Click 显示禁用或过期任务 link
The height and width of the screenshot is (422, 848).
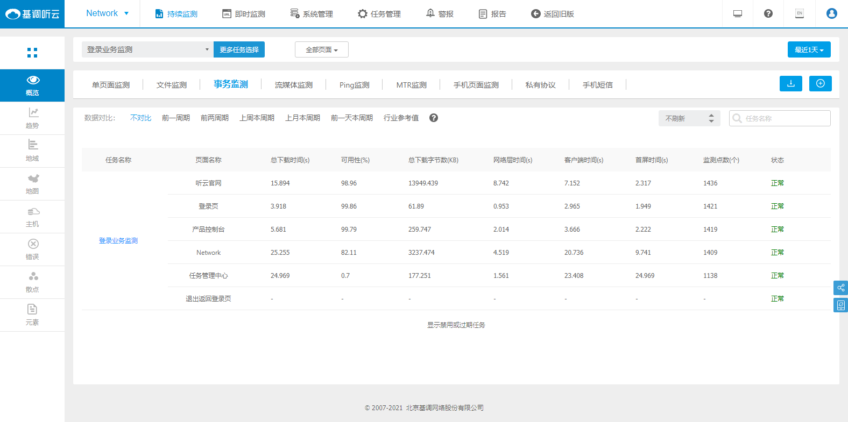[456, 325]
